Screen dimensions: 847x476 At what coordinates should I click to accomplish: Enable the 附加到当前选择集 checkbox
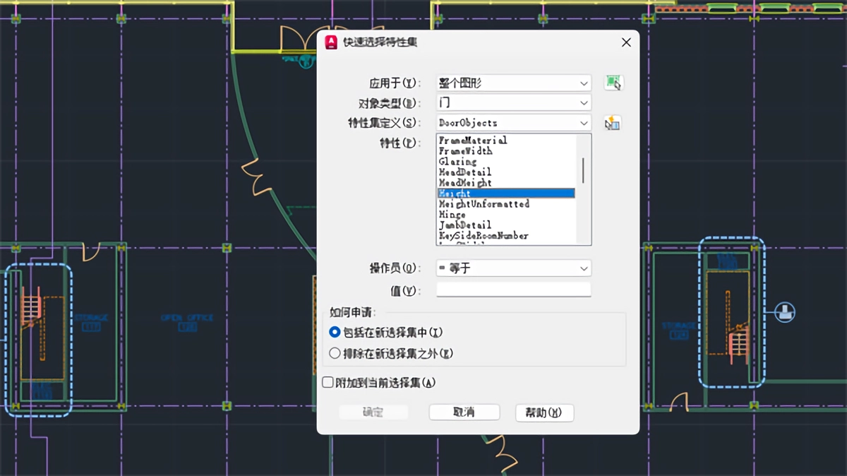click(x=328, y=381)
